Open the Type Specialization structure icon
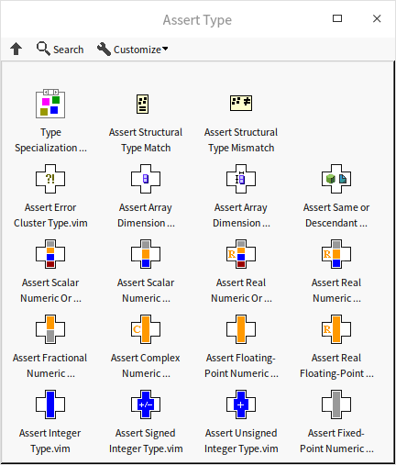This screenshot has height=465, width=396. click(x=50, y=104)
